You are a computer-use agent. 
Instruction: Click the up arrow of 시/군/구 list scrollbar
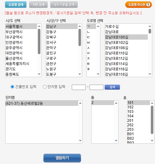(x=80, y=26)
